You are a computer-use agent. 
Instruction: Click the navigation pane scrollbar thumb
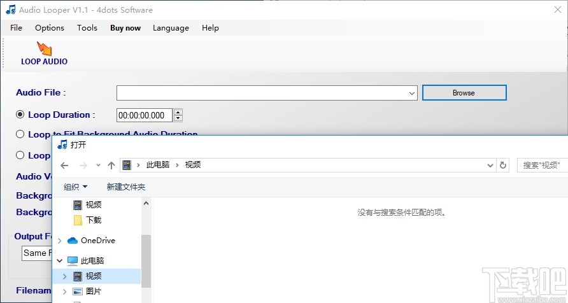146,260
